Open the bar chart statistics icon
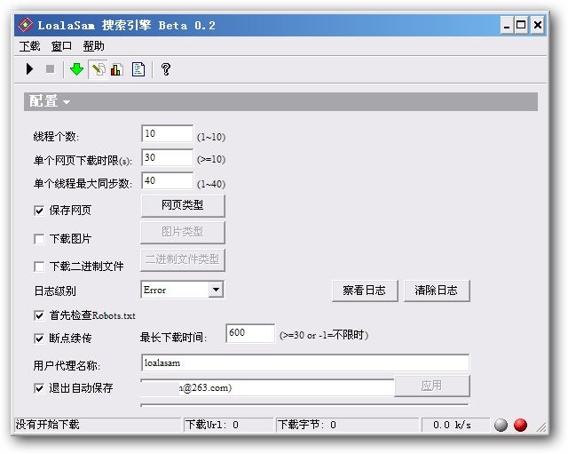 (117, 69)
